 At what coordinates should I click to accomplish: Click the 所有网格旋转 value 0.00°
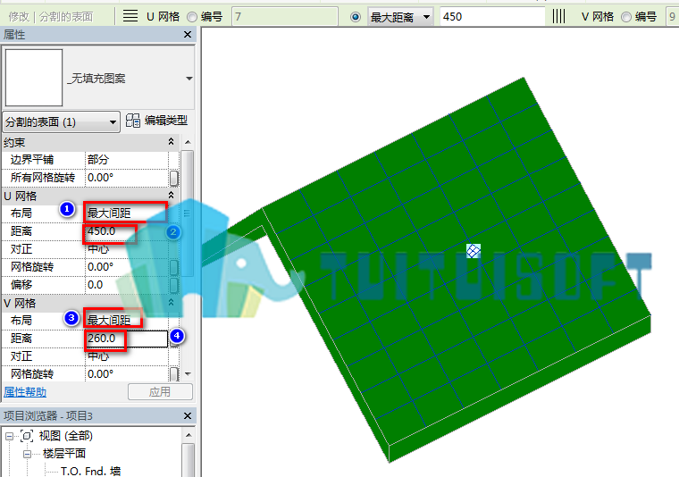tap(126, 178)
